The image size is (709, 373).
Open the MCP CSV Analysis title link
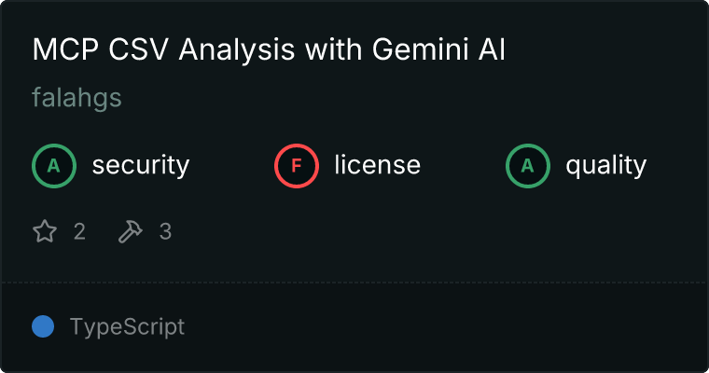[x=269, y=50]
